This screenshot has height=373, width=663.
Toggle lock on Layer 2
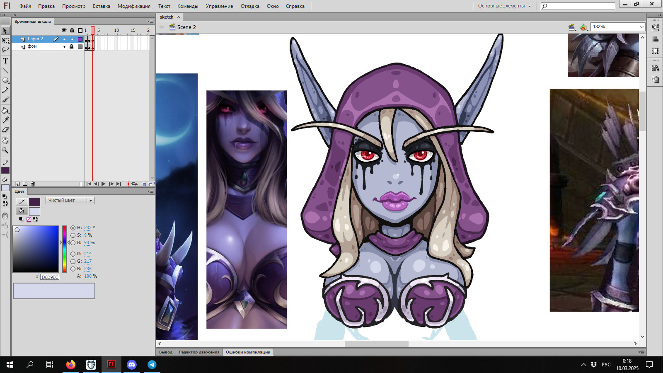tap(72, 39)
